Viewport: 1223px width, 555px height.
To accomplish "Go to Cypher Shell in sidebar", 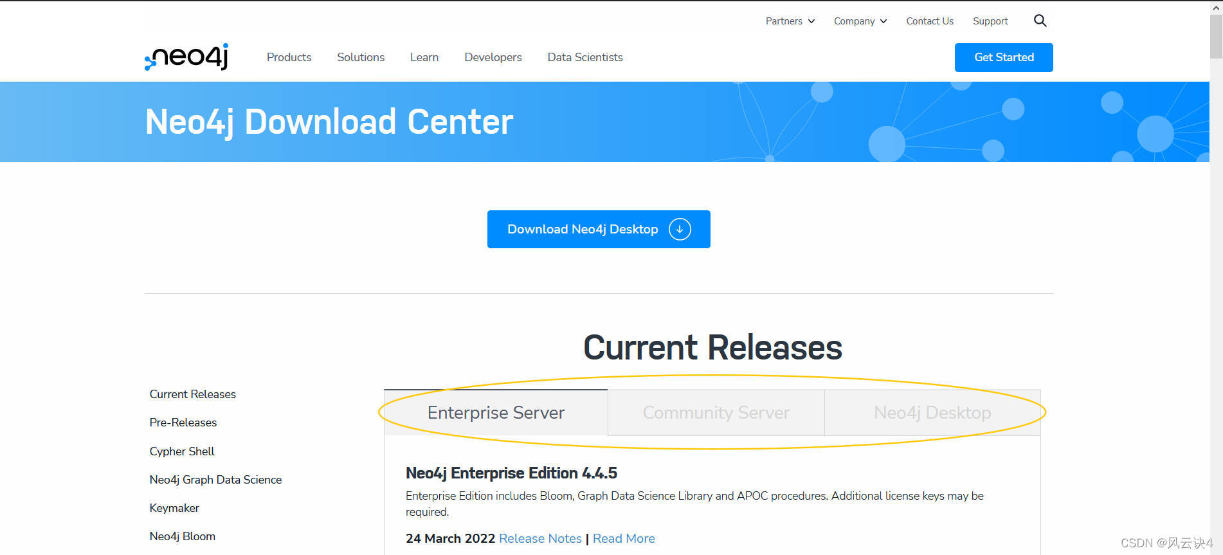I will coord(182,451).
